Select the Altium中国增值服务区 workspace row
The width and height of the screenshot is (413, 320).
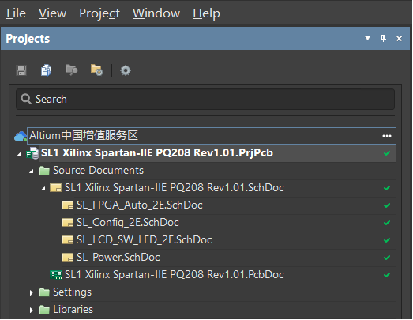[x=212, y=136]
